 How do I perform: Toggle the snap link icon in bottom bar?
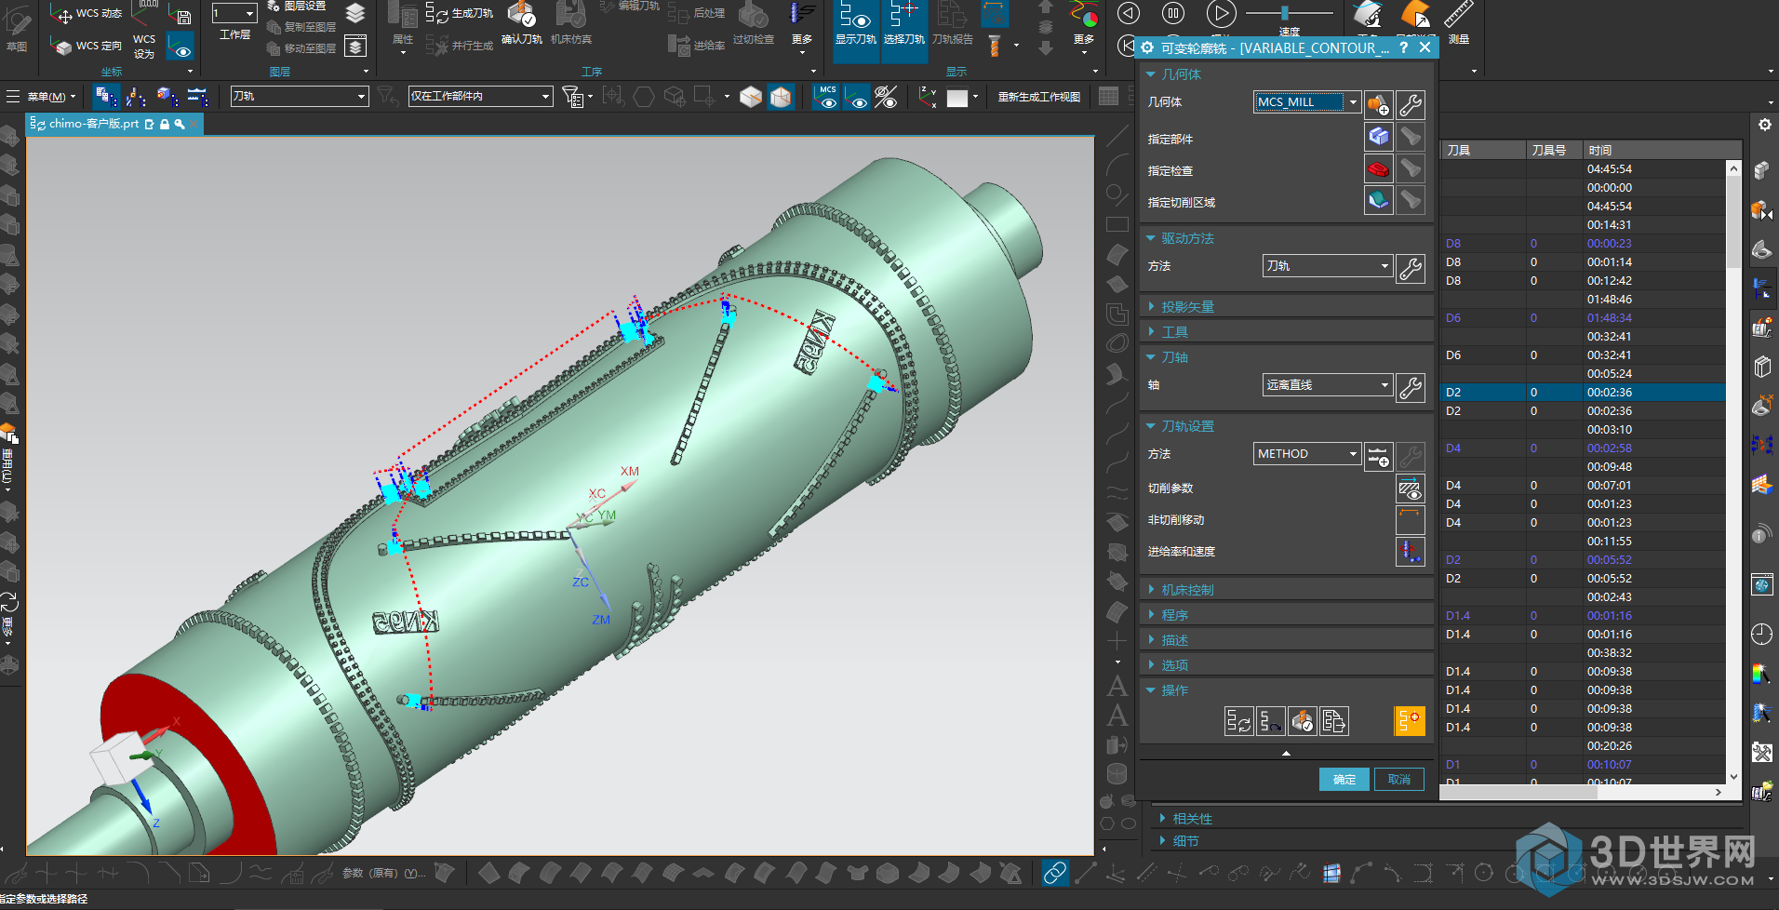tap(1055, 873)
